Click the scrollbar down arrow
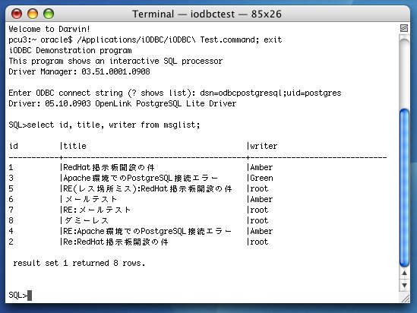 405,286
